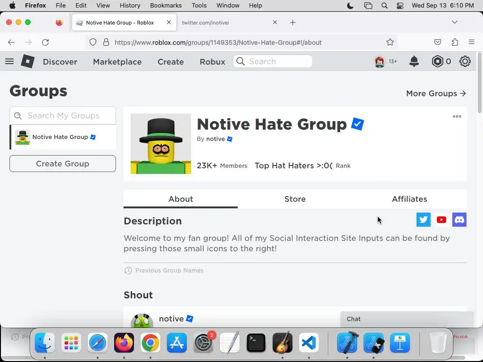Open GarageBand from the Dock
The image size is (483, 362).
point(283,343)
